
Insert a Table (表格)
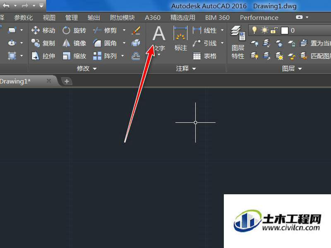[x=204, y=56]
